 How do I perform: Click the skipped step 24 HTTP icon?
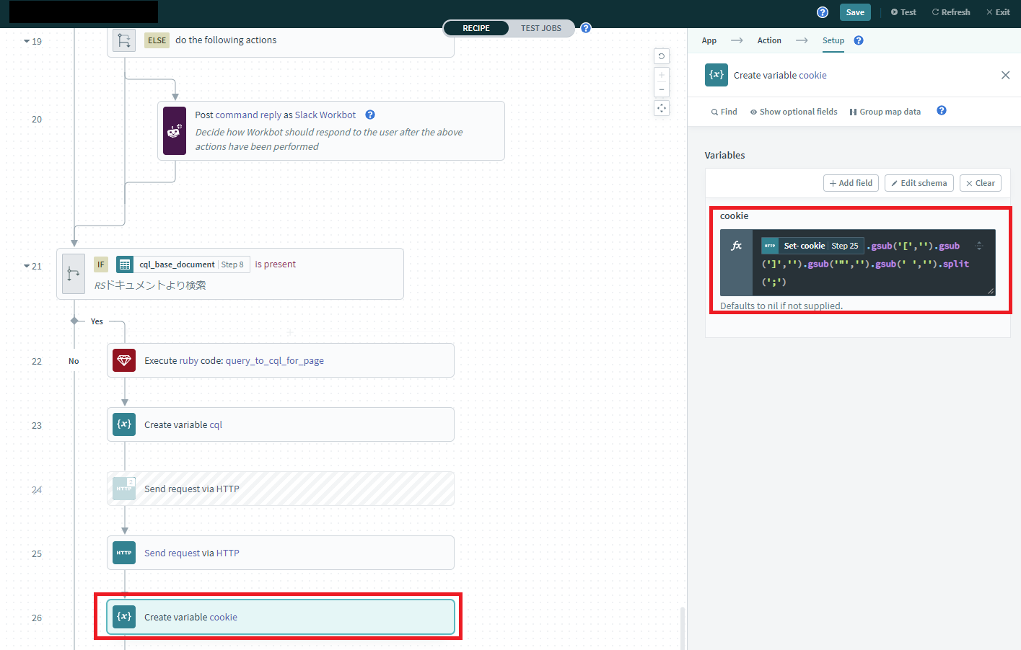click(124, 489)
